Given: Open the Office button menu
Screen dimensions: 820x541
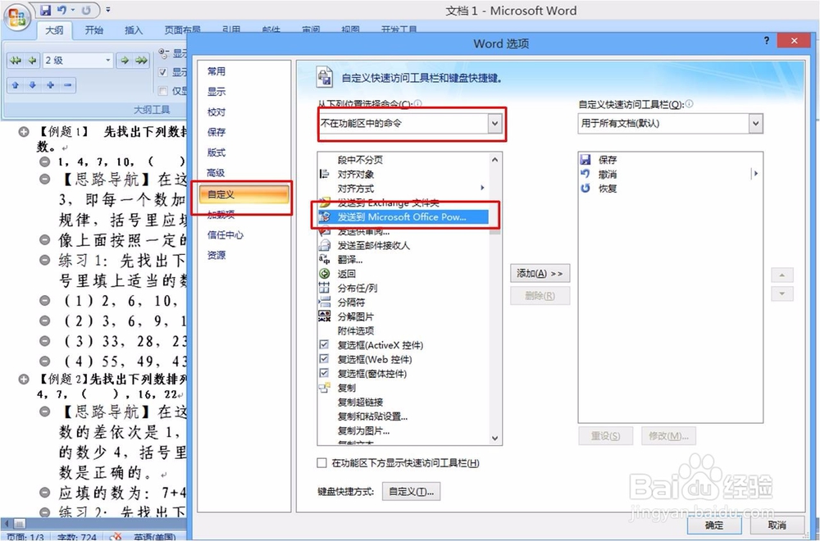Looking at the screenshot, I should point(16,17).
